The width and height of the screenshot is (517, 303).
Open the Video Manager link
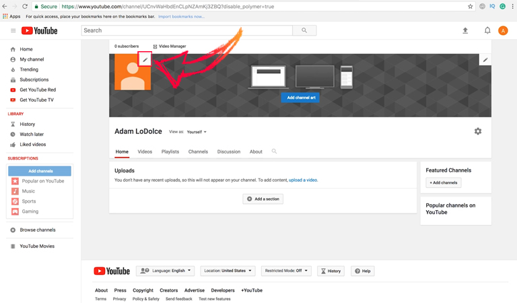pyautogui.click(x=170, y=46)
